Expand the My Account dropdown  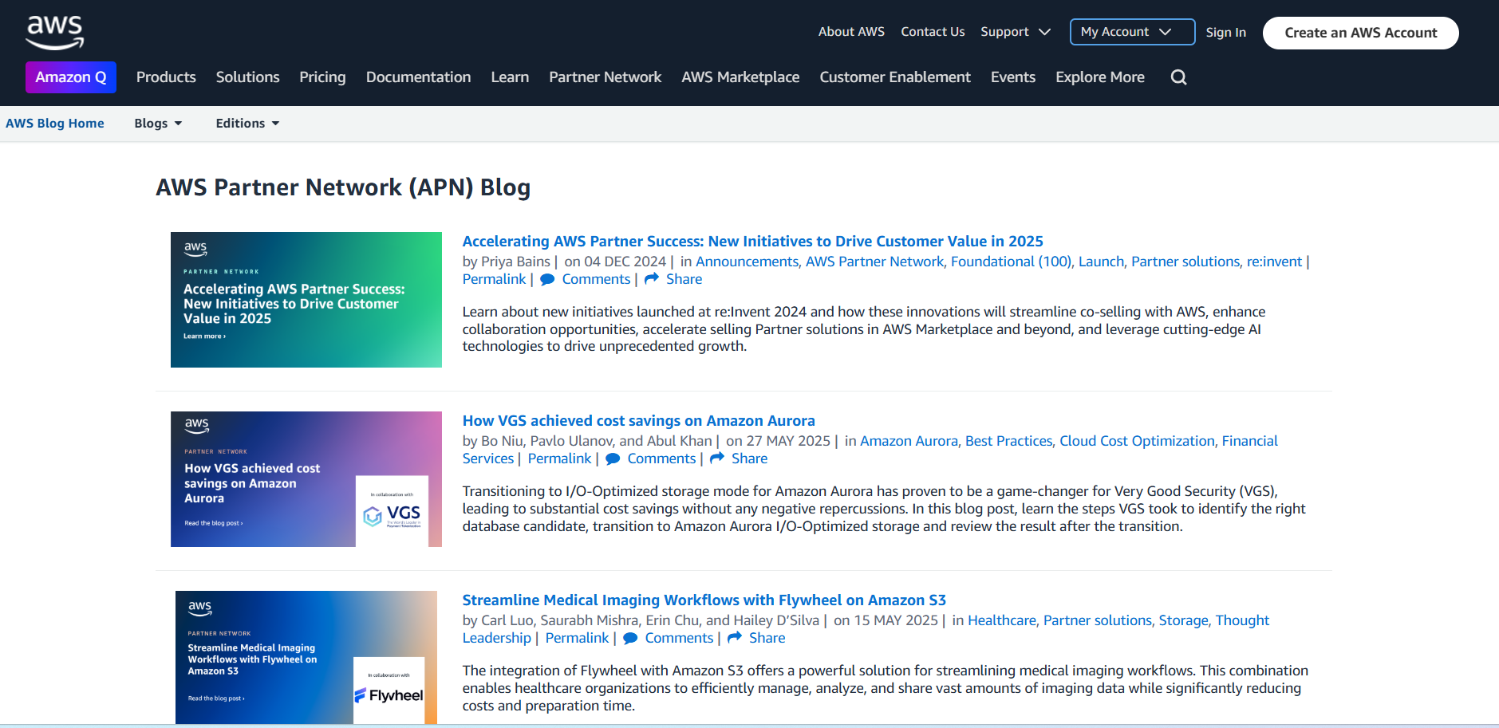click(1132, 32)
